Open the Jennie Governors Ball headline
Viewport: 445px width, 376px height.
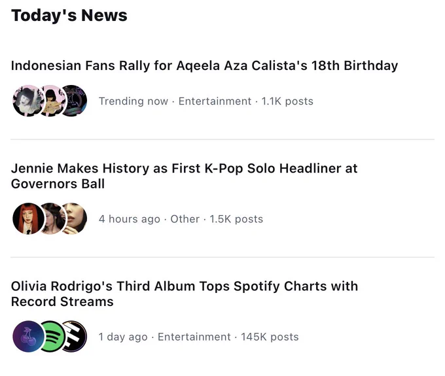(184, 176)
